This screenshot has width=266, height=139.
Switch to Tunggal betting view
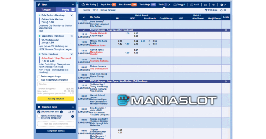179,5
